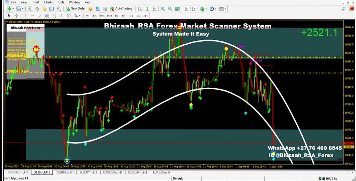Image resolution: width=356 pixels, height=181 pixels.
Task: Select the Text Label tool
Action: coord(69,16)
